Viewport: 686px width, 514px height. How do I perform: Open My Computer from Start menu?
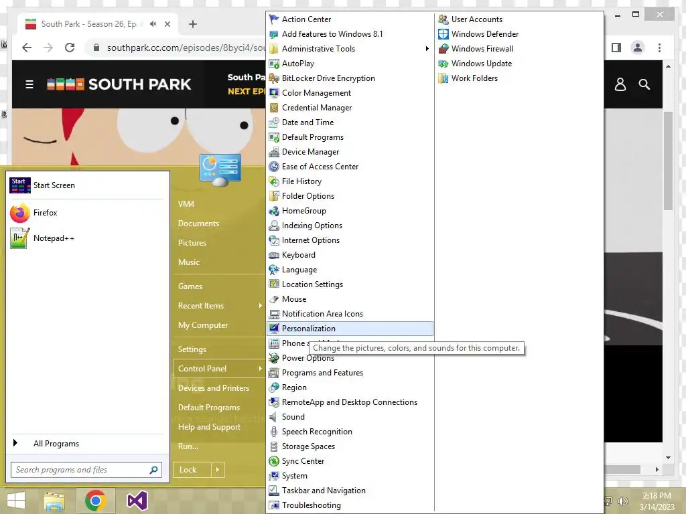[203, 325]
